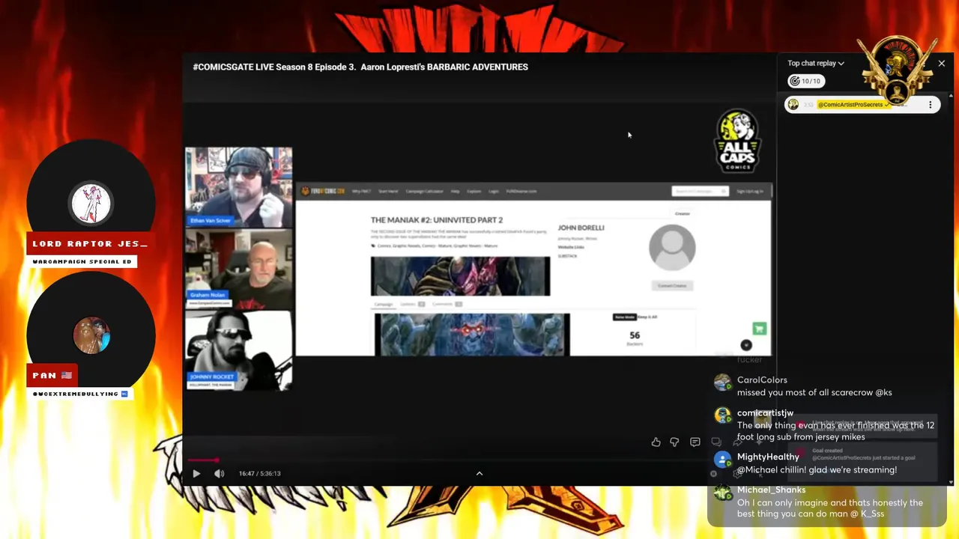This screenshot has height=539, width=959.
Task: Click the Campaign Calculator nav item
Action: (424, 191)
